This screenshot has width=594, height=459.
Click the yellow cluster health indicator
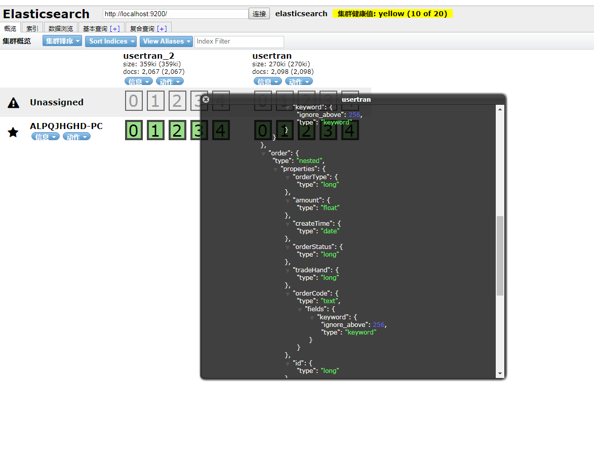[392, 14]
